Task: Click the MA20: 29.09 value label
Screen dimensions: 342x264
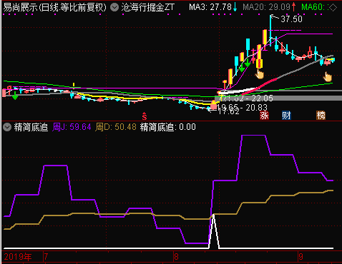Action: [x=266, y=7]
